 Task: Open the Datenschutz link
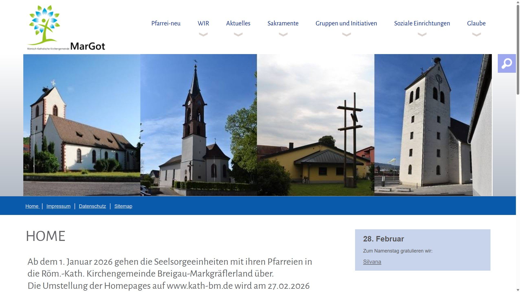92,206
